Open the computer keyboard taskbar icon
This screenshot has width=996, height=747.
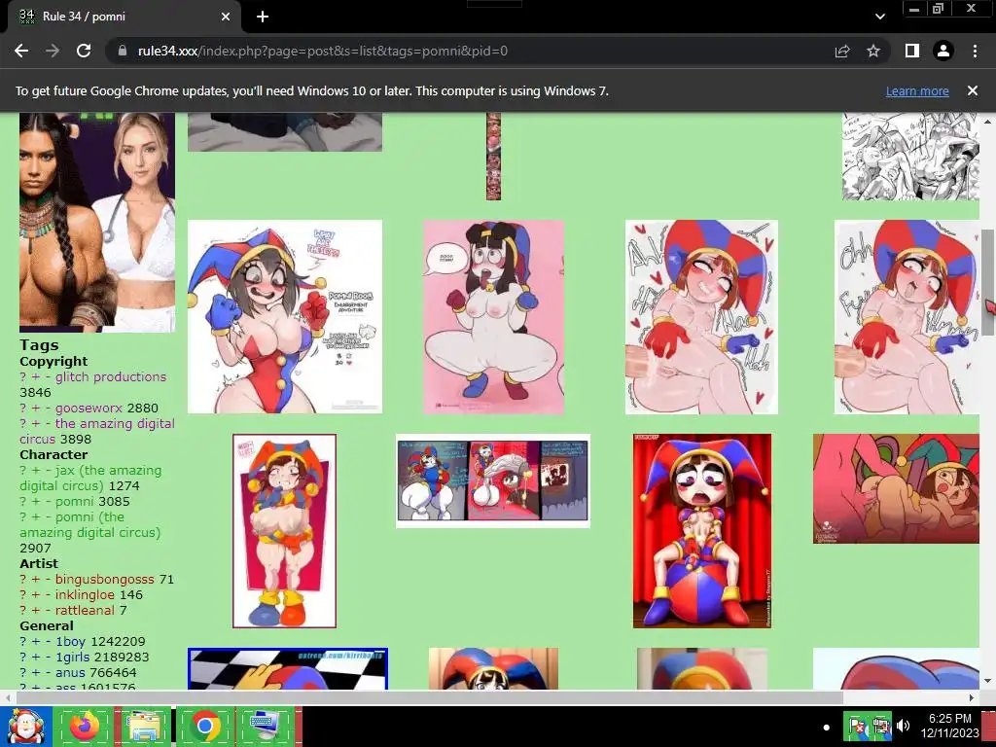[x=266, y=727]
